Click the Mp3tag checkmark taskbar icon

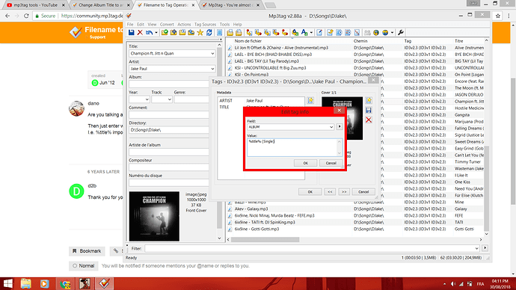pyautogui.click(x=104, y=283)
